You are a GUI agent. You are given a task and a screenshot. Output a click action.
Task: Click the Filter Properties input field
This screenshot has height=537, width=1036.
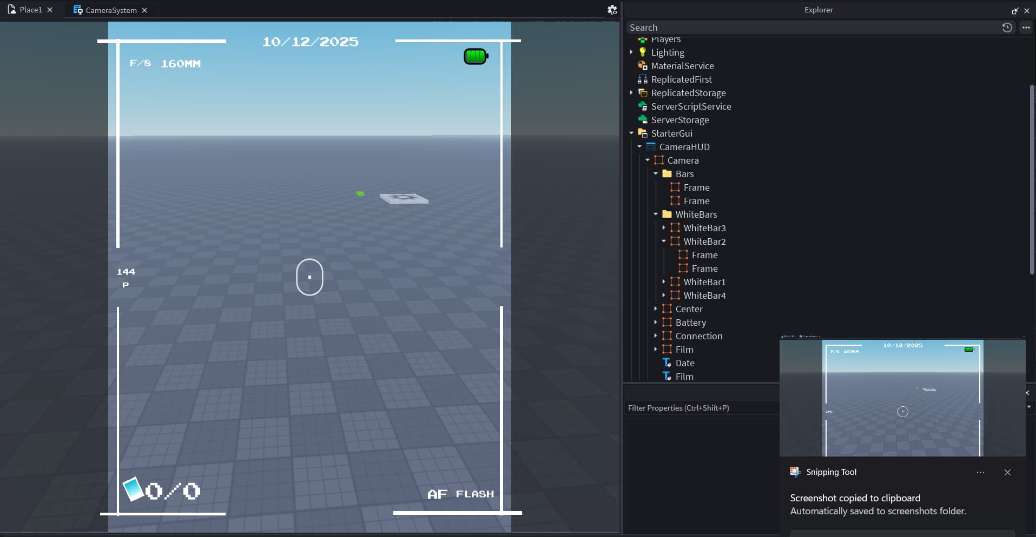pos(702,408)
